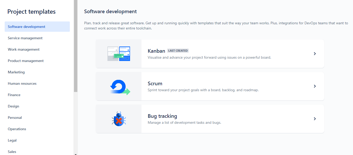Viewport: 353px width, 155px height.
Task: Expand the Kanban template chevron
Action: tap(315, 54)
